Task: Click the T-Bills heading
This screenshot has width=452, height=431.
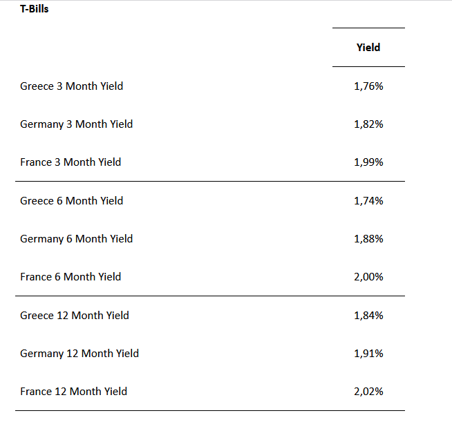Action: [x=34, y=10]
